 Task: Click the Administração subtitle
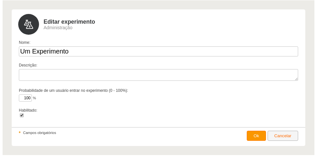[x=58, y=28]
